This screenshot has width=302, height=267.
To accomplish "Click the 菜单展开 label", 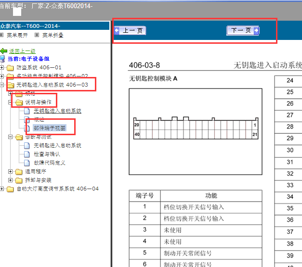I will 17,35.
